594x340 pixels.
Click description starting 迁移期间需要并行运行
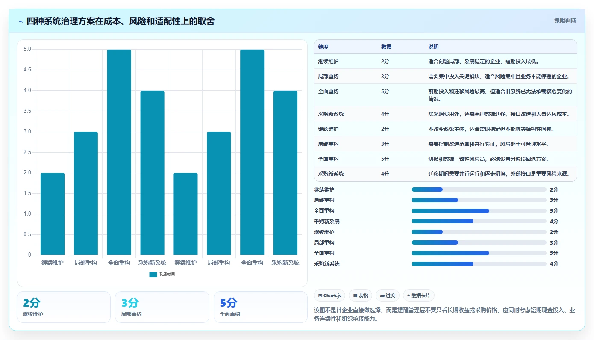click(x=499, y=174)
